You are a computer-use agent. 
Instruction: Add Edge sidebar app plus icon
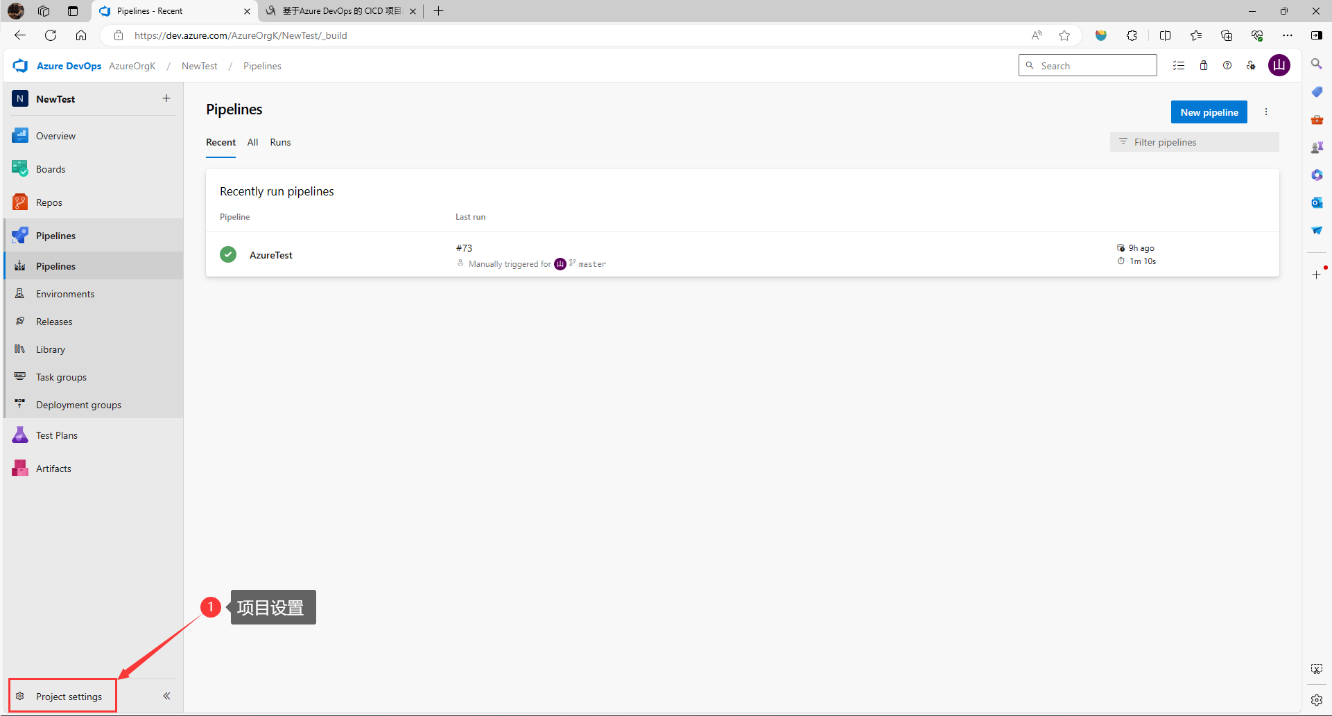point(1317,274)
